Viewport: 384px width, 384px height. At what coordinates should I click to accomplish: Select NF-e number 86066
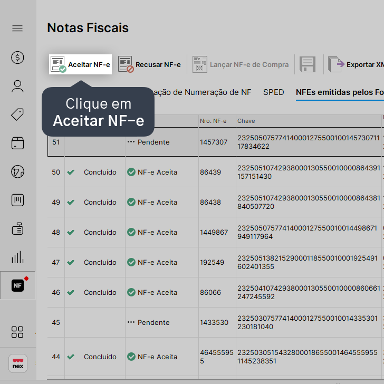[x=210, y=292]
